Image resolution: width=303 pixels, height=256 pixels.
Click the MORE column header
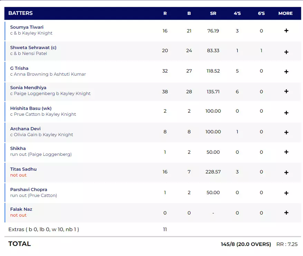click(x=285, y=13)
